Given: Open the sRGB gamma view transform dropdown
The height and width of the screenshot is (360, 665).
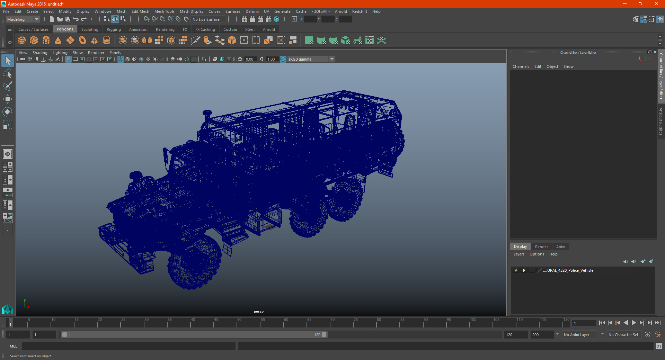Looking at the screenshot, I should [x=311, y=59].
